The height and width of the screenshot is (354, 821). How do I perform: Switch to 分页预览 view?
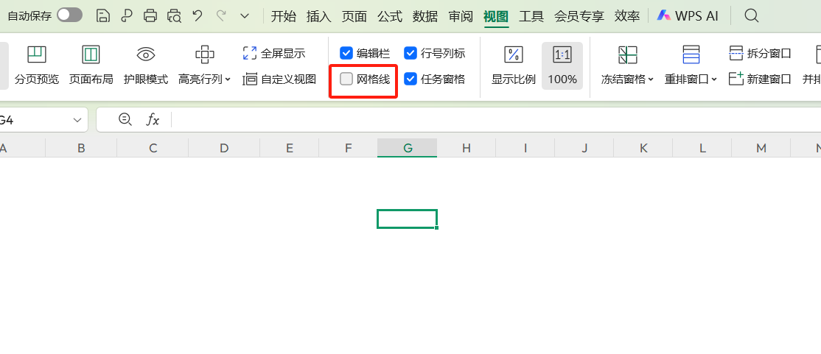click(x=37, y=65)
